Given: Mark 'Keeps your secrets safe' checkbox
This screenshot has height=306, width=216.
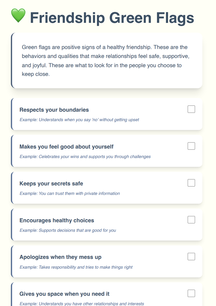Looking at the screenshot, I should coord(191,183).
